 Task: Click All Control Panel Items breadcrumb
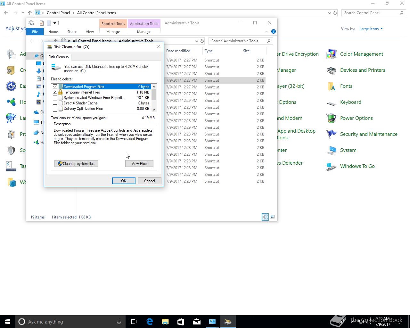coord(96,13)
